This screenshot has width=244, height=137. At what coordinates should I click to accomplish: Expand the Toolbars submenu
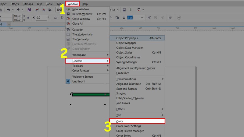point(88,66)
